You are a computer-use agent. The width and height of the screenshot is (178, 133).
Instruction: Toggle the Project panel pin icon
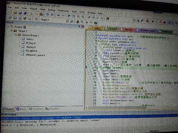tap(79, 26)
